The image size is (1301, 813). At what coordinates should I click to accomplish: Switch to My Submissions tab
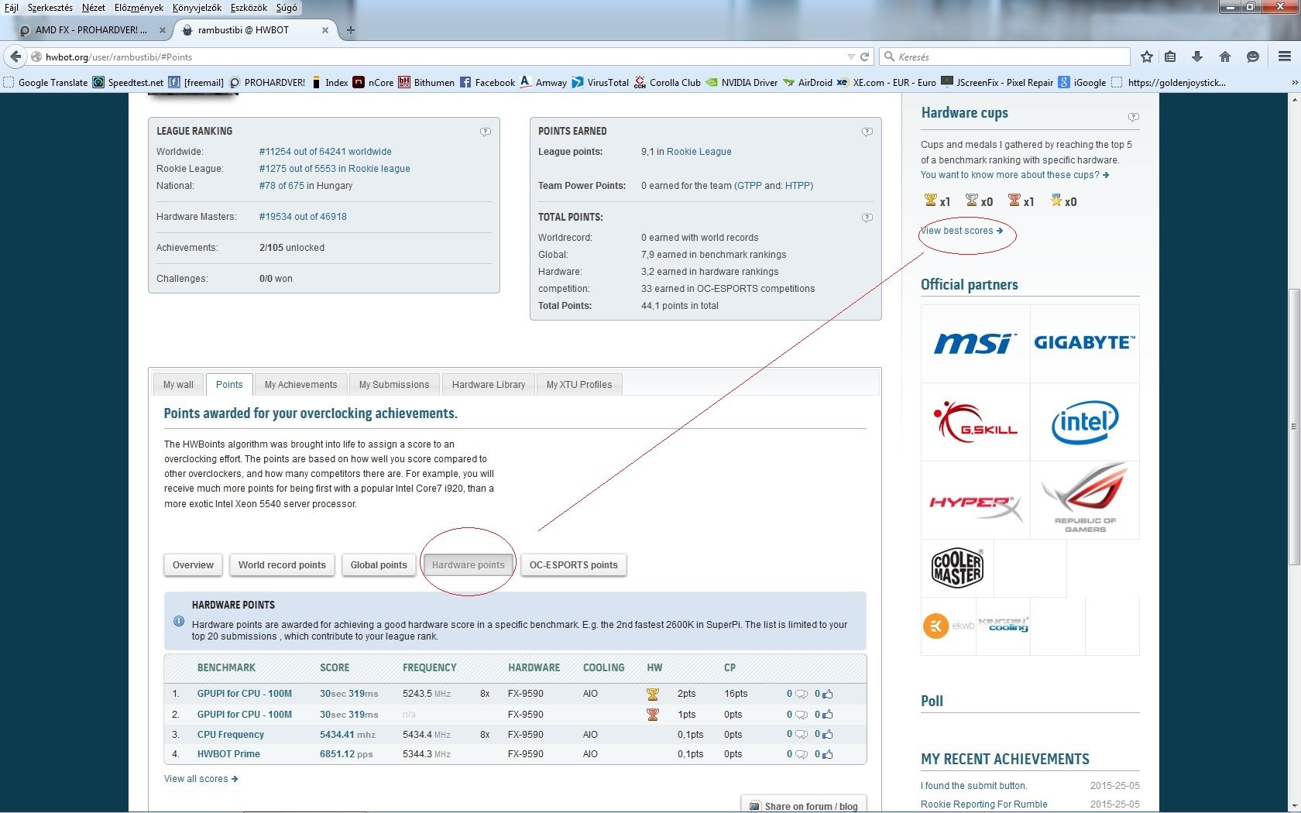point(393,385)
